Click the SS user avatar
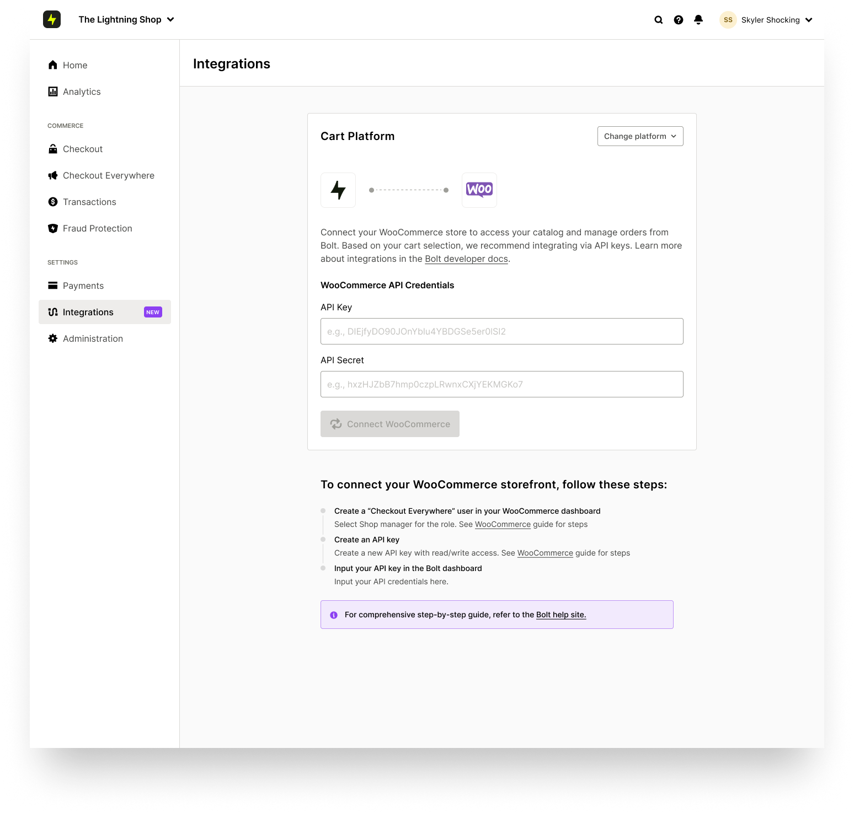 coord(728,20)
